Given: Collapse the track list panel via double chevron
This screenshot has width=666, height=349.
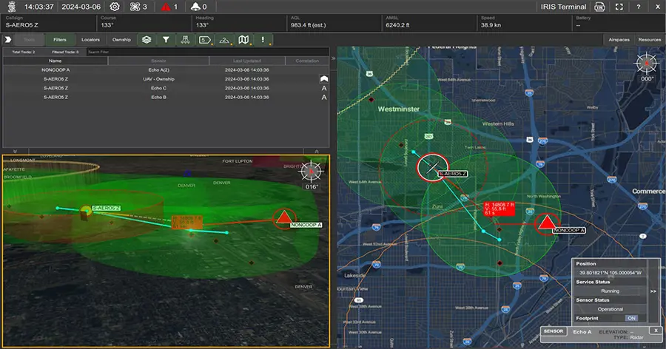Looking at the screenshot, I should [334, 58].
